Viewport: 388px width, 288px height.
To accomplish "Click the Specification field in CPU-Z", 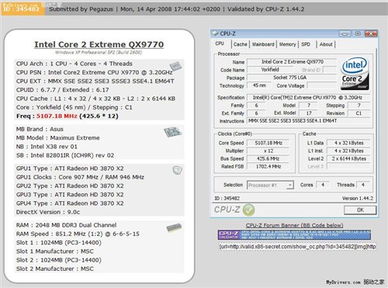I will [308, 98].
